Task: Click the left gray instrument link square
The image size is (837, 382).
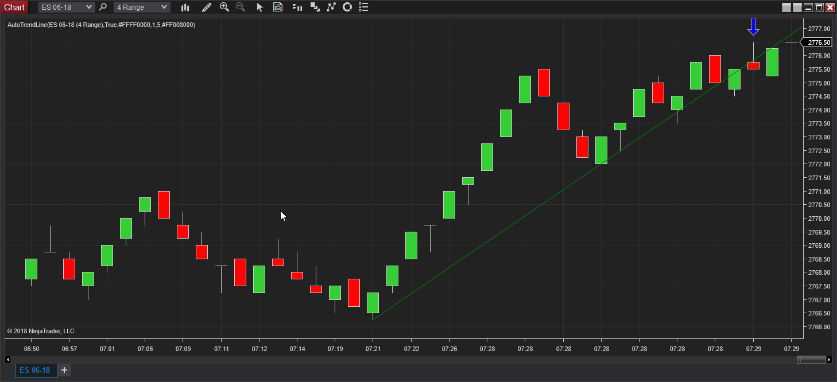Action: (786, 7)
